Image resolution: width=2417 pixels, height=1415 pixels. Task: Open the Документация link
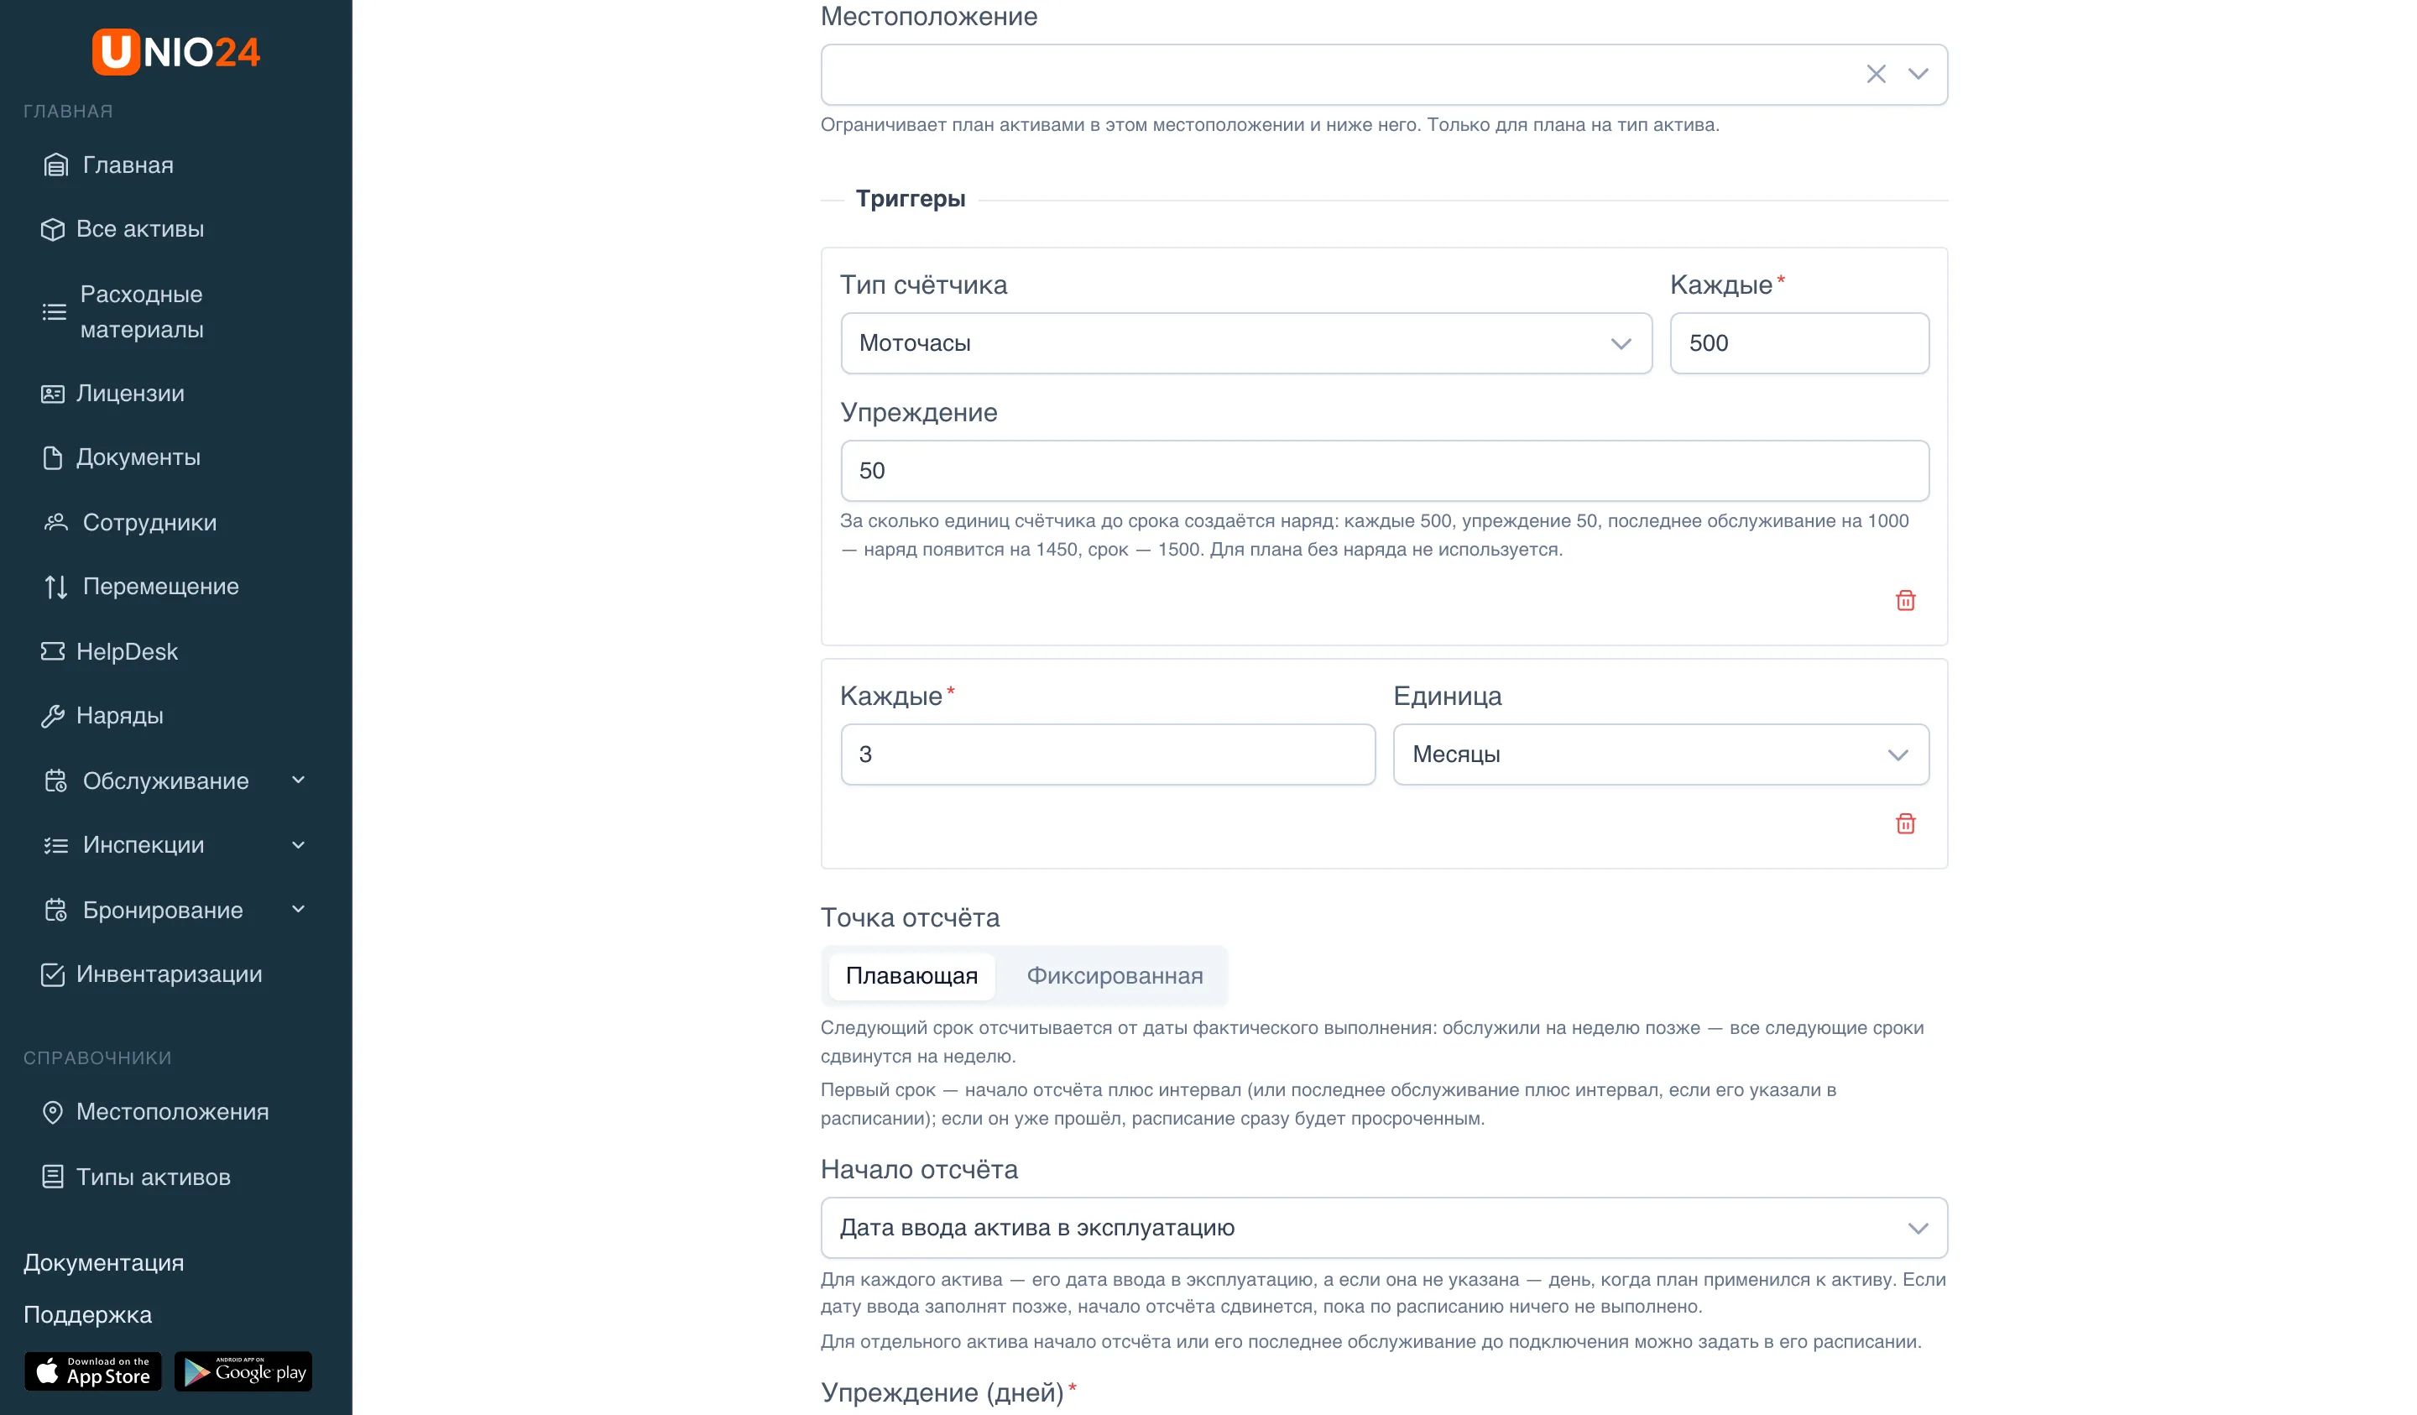pos(103,1262)
